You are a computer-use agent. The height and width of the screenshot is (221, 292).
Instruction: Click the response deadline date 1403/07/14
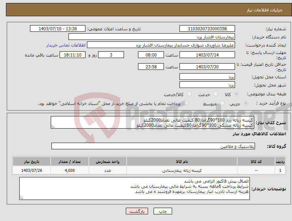[x=207, y=55]
